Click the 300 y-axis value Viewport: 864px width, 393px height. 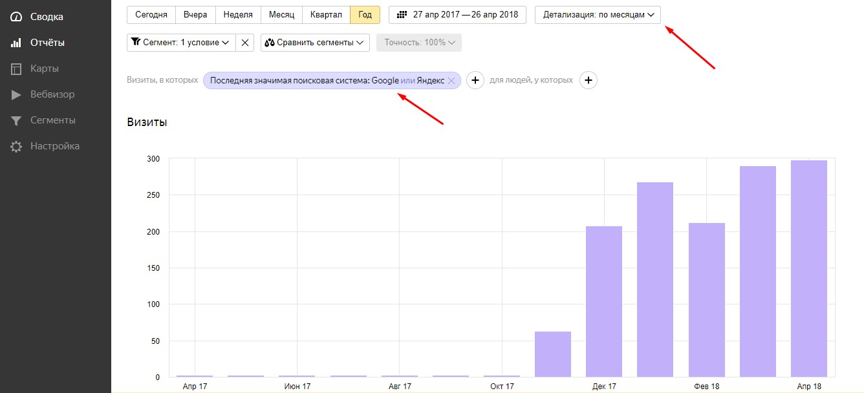pos(155,158)
